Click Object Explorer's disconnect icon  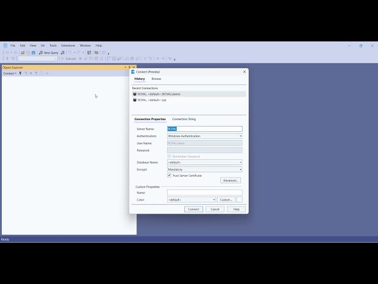[25, 73]
